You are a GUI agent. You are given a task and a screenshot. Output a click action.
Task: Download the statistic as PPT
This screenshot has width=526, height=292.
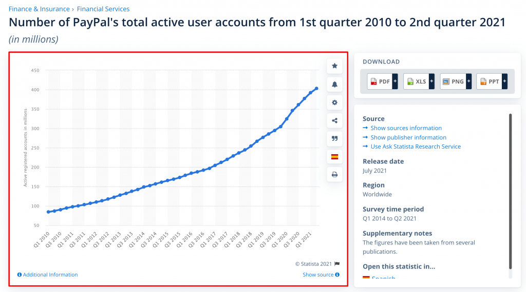tap(490, 81)
